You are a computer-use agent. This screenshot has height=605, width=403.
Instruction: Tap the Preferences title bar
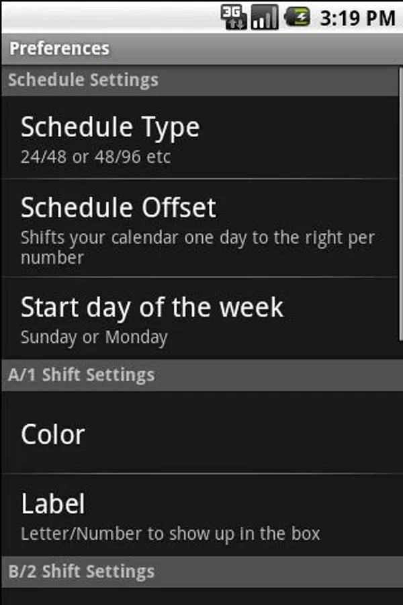click(59, 48)
